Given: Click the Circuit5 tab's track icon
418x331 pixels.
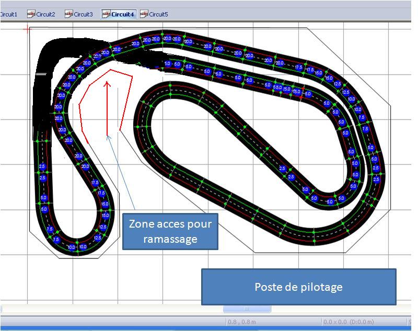Looking at the screenshot, I should (144, 14).
